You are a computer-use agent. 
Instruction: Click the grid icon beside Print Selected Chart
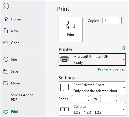pyautogui.click(x=64, y=88)
